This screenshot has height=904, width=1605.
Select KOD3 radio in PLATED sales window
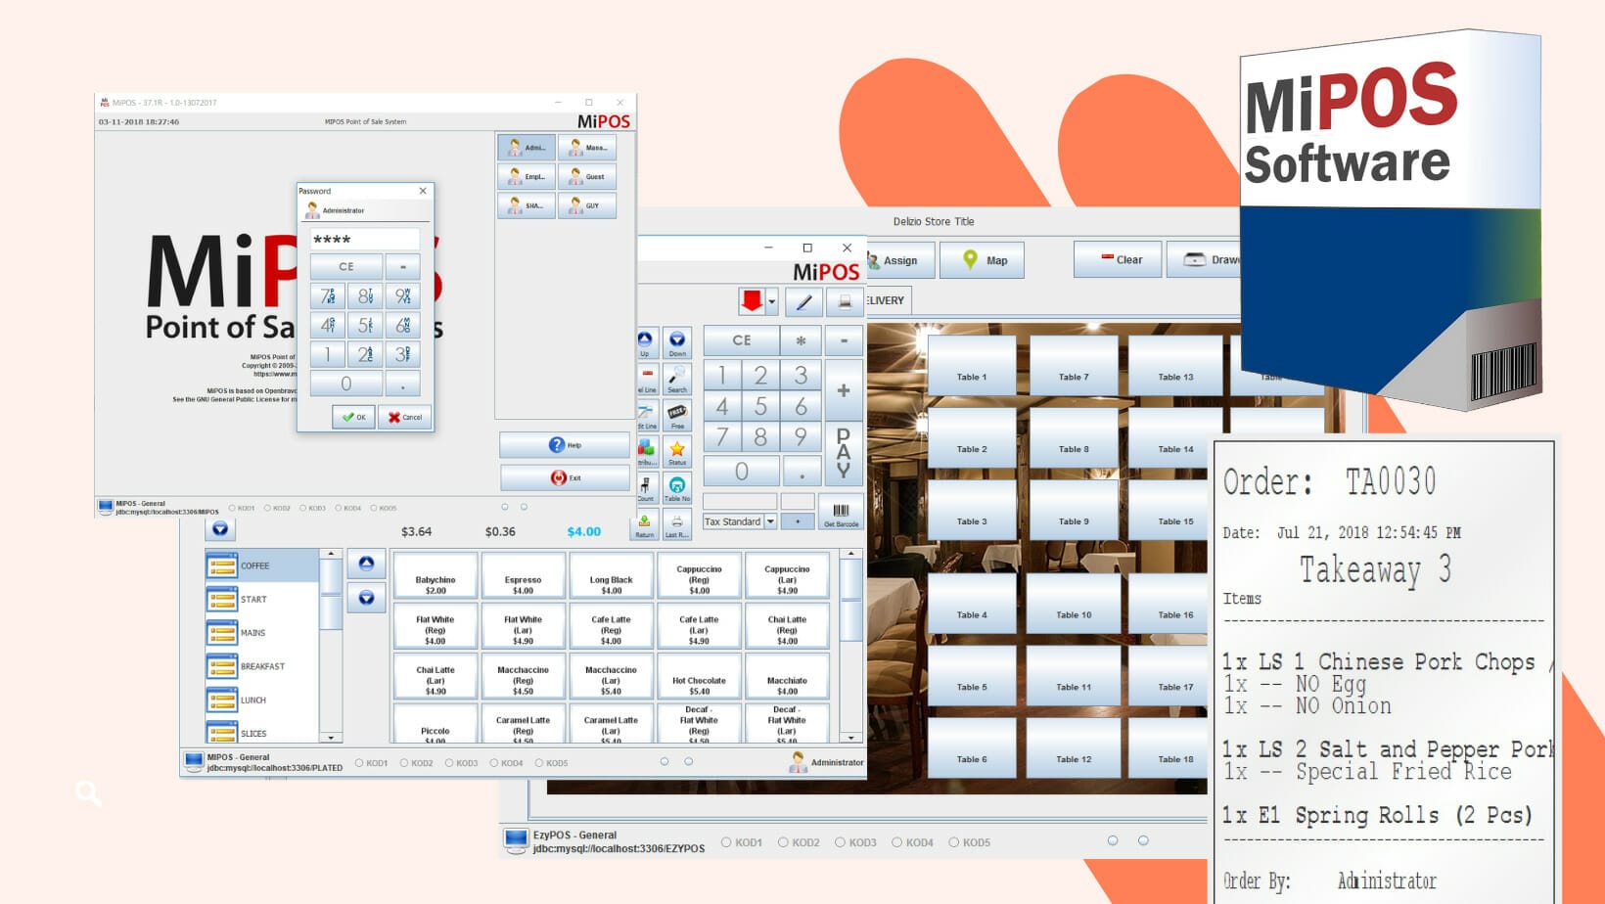[x=449, y=763]
